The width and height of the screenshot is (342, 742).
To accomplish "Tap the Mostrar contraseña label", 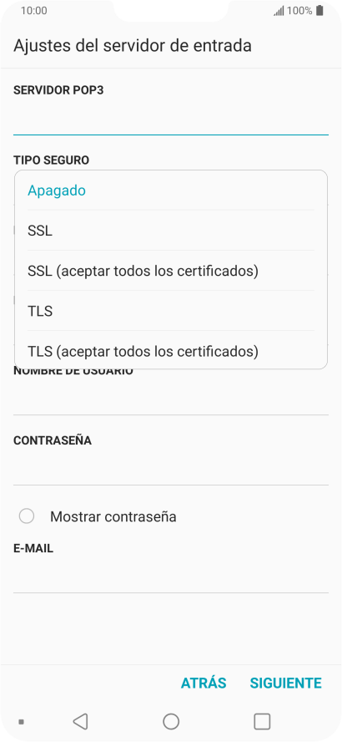I will [113, 516].
